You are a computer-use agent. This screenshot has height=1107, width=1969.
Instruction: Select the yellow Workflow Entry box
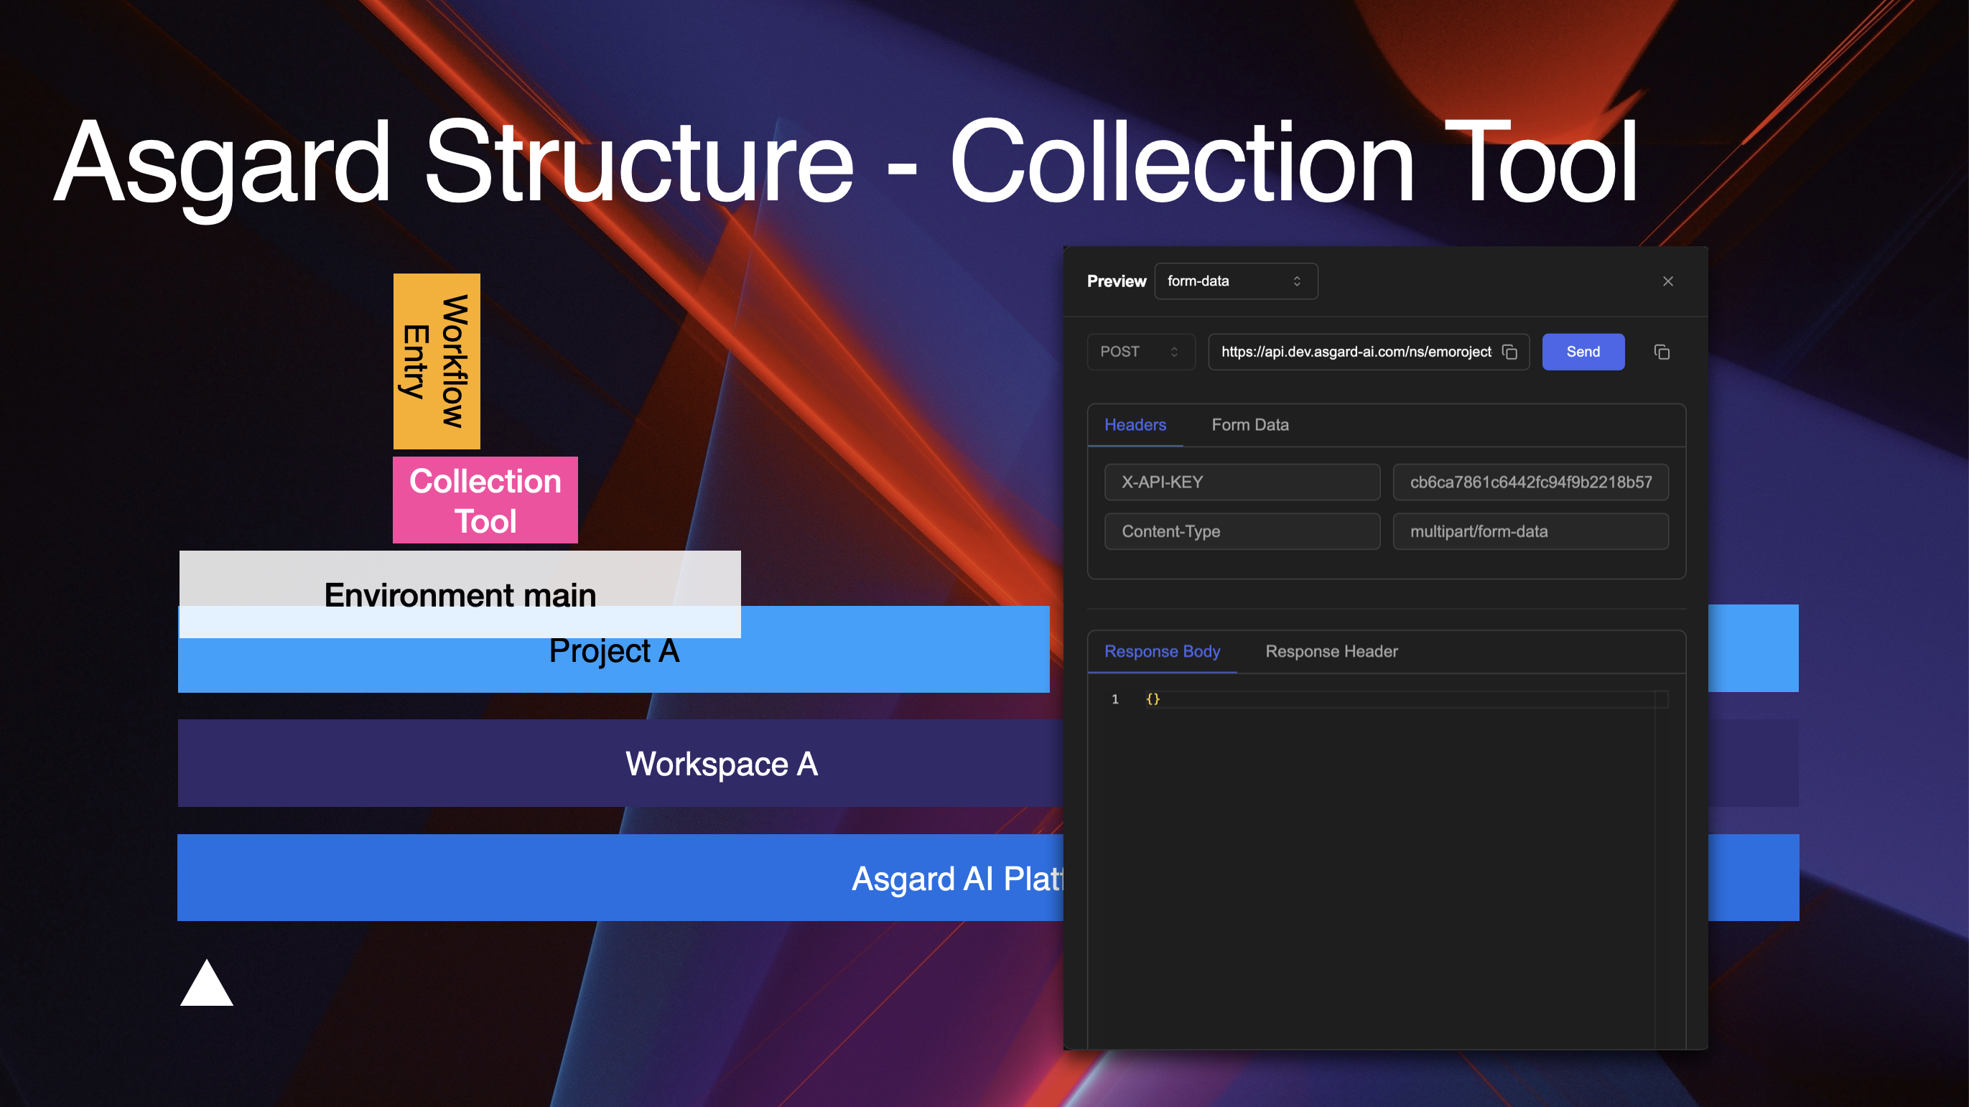pyautogui.click(x=437, y=360)
